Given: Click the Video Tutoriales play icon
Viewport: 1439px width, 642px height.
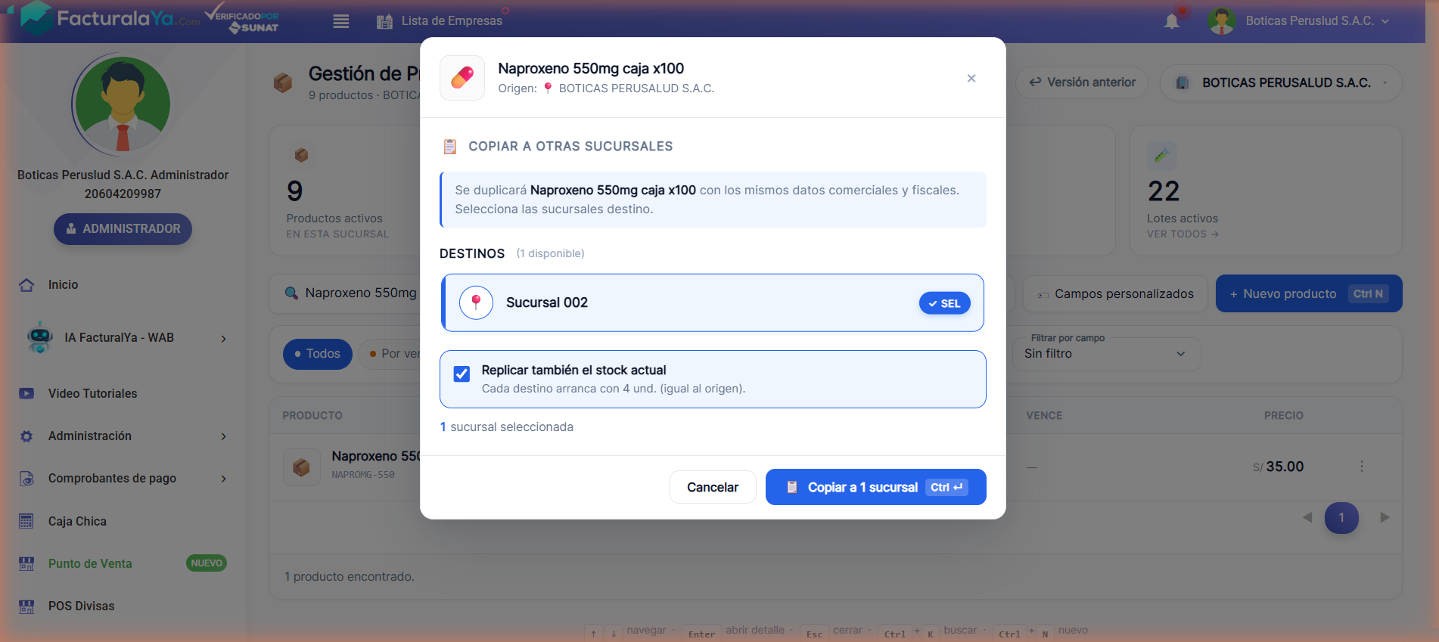Looking at the screenshot, I should [x=26, y=393].
